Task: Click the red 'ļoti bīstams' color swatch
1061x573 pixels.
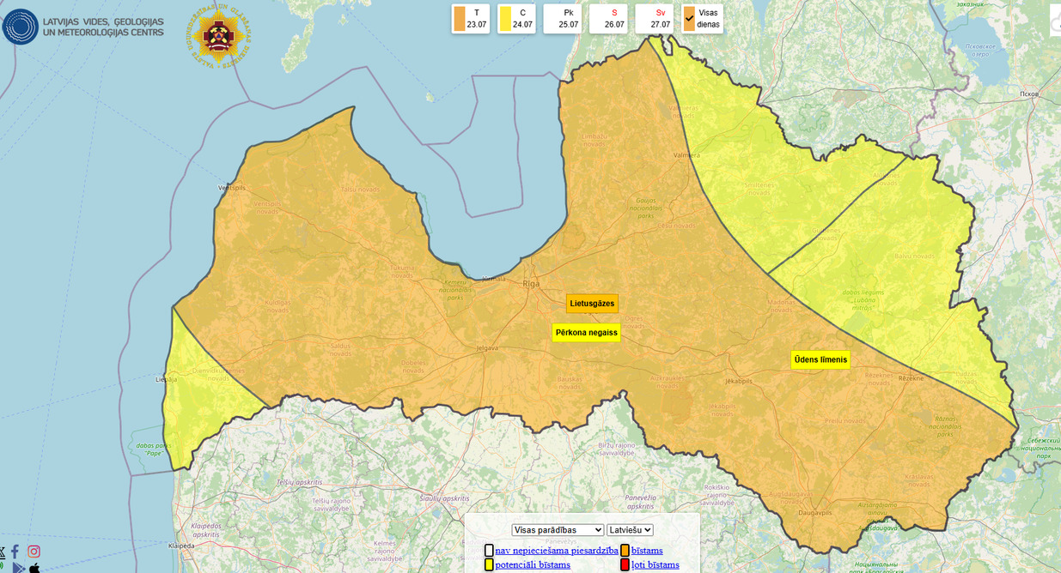Action: coord(625,564)
